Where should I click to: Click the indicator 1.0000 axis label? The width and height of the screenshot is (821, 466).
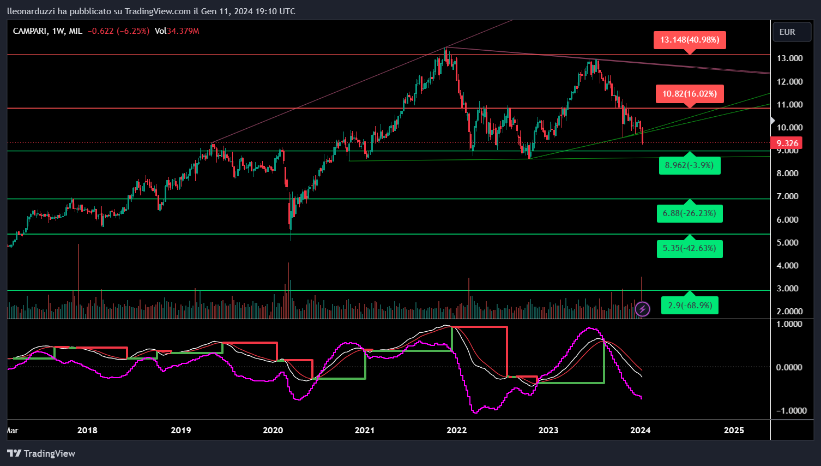789,324
